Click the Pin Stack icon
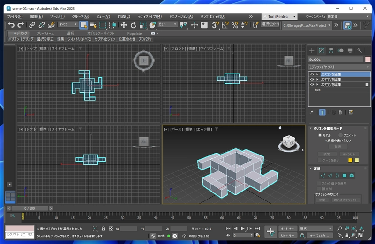This screenshot has width=375, height=244. [x=311, y=112]
